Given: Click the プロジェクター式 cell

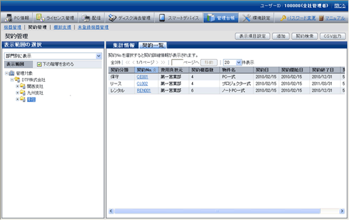Looking at the screenshot, I should pos(237,84).
